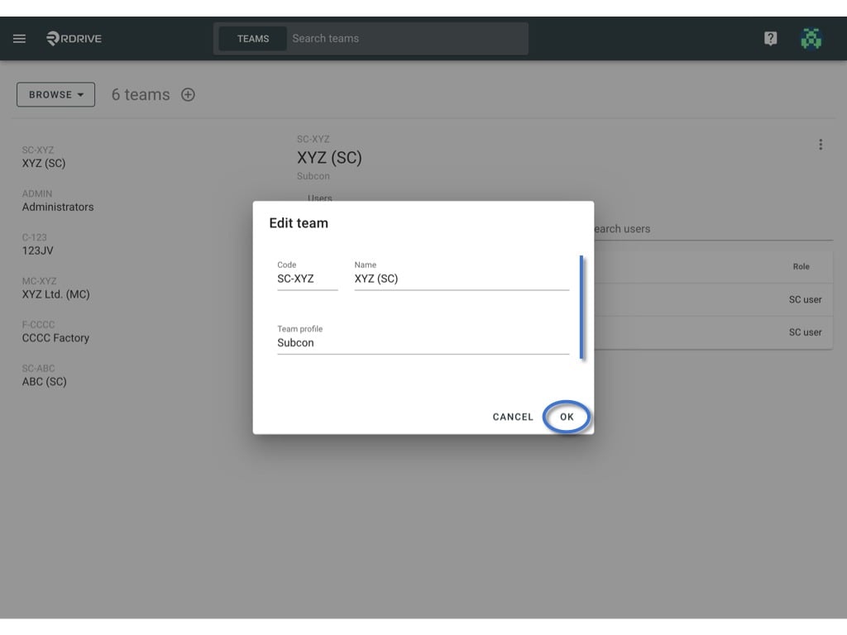Focus the Search teams field
The width and height of the screenshot is (847, 635).
[x=407, y=38]
